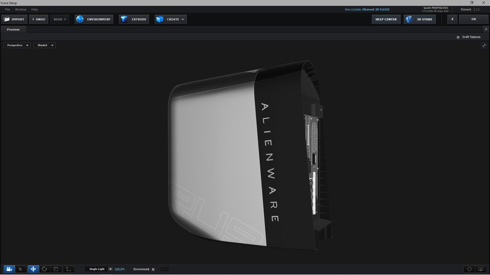Image resolution: width=490 pixels, height=275 pixels.
Task: Select the rotate tool icon
Action: pos(44,269)
